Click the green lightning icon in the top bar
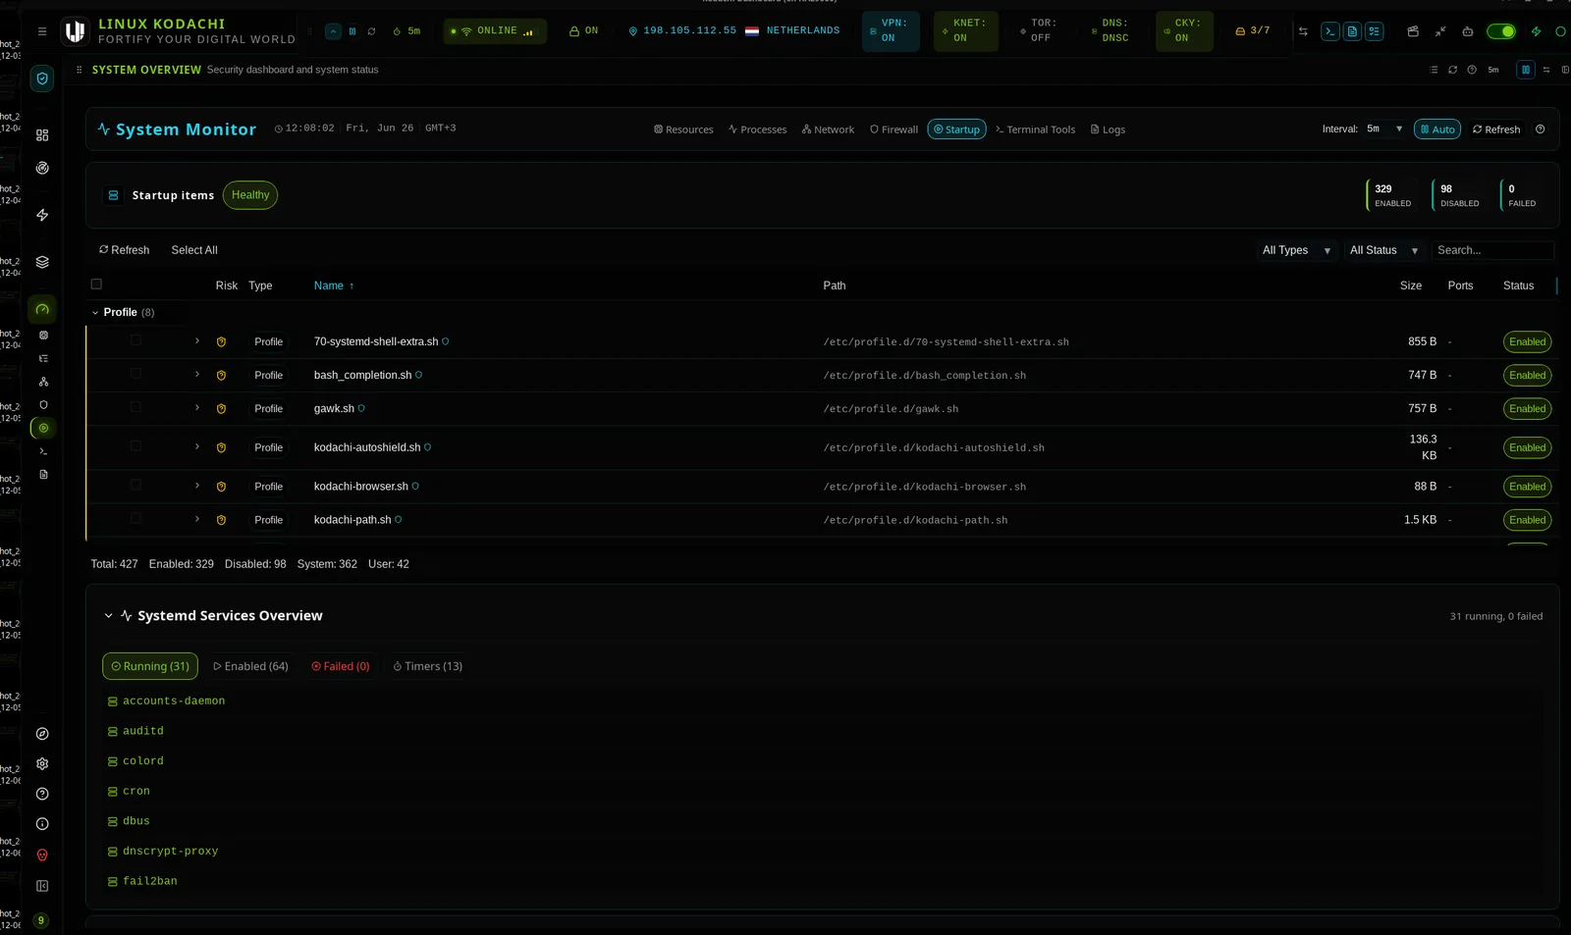 [x=1537, y=31]
